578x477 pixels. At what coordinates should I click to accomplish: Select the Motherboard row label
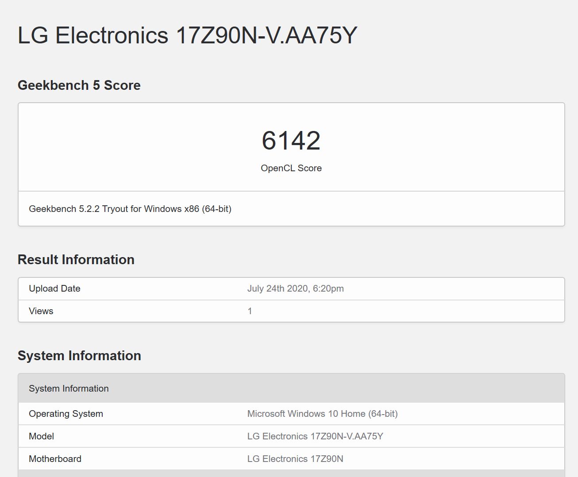[x=55, y=459]
